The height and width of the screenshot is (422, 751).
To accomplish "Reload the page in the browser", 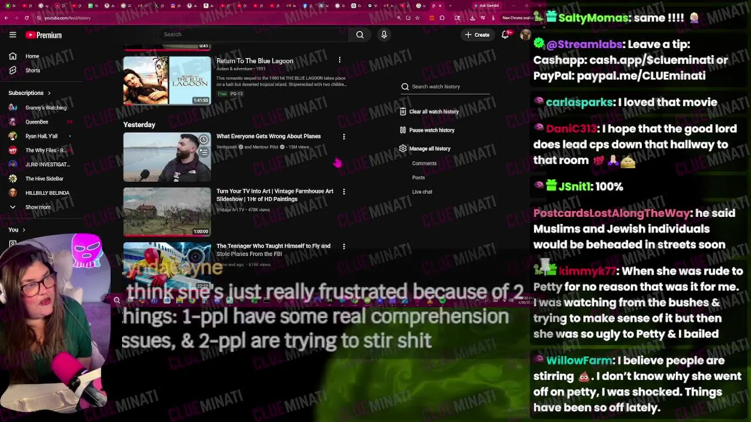I will click(x=26, y=18).
